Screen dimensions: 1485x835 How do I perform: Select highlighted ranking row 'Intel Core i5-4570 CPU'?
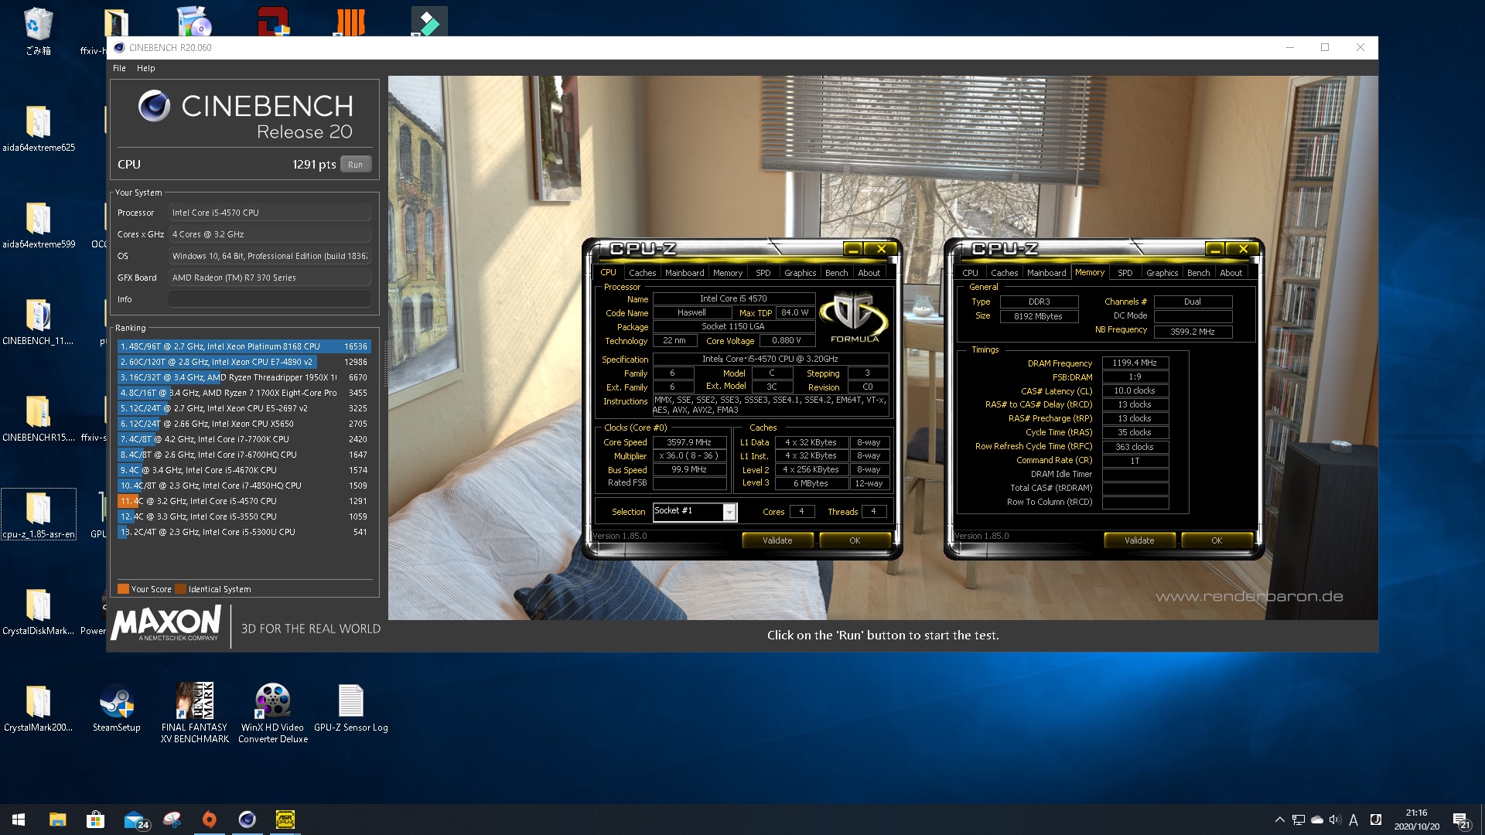(x=244, y=501)
